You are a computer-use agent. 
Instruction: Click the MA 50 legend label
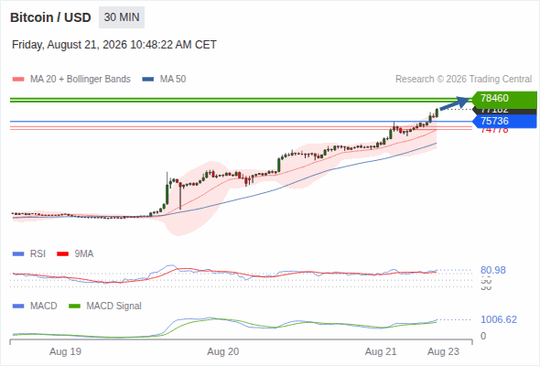pos(173,80)
